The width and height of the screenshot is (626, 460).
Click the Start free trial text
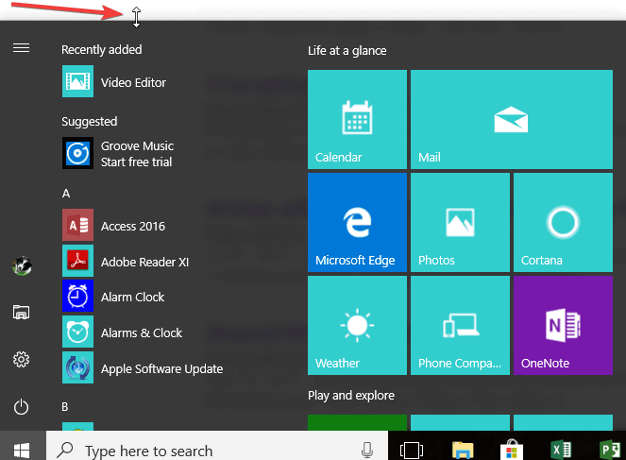click(x=136, y=162)
